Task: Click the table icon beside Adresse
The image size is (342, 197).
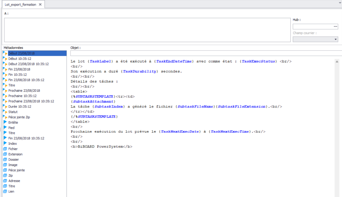Action: tap(5, 181)
